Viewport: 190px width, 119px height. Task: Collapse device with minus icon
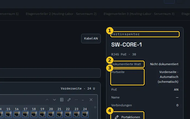click(x=83, y=100)
